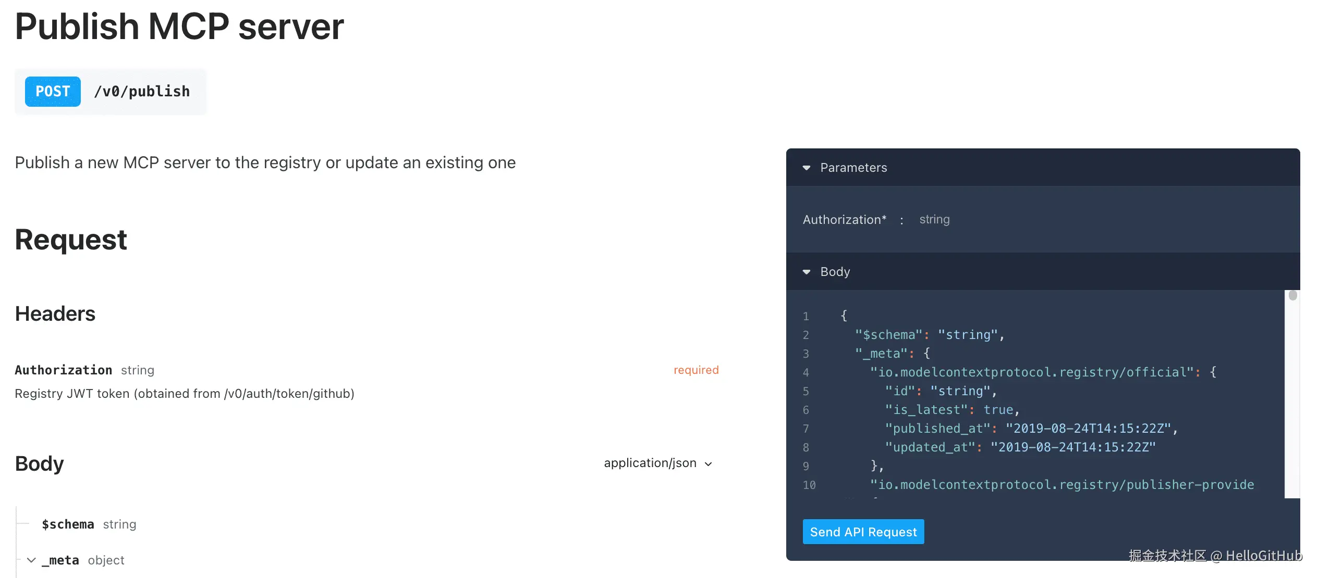This screenshot has height=578, width=1318.
Task: Click line number 10 in code editor
Action: 809,485
